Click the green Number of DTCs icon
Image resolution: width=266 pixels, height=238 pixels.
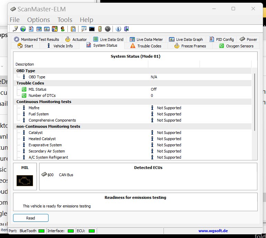point(24,95)
